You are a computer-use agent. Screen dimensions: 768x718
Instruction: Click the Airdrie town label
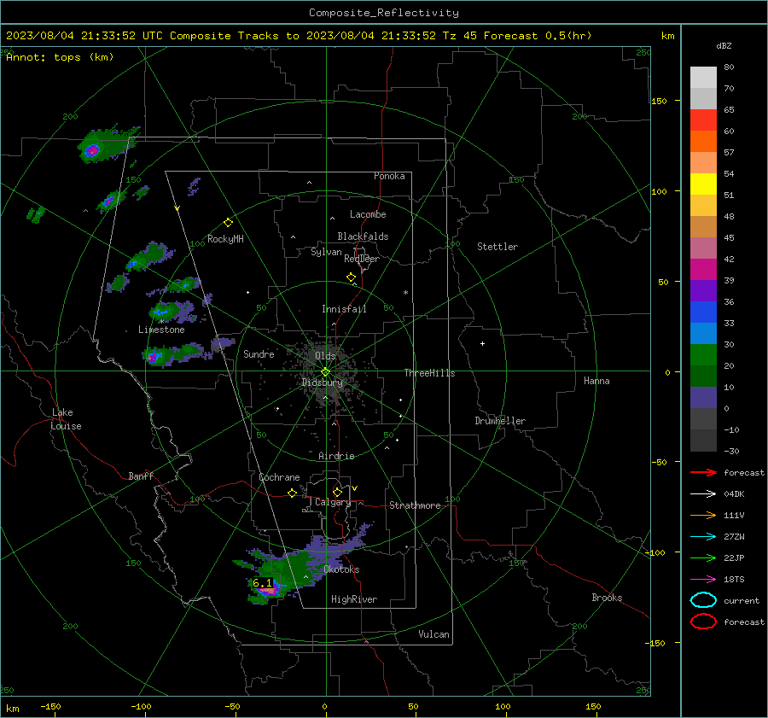[336, 456]
